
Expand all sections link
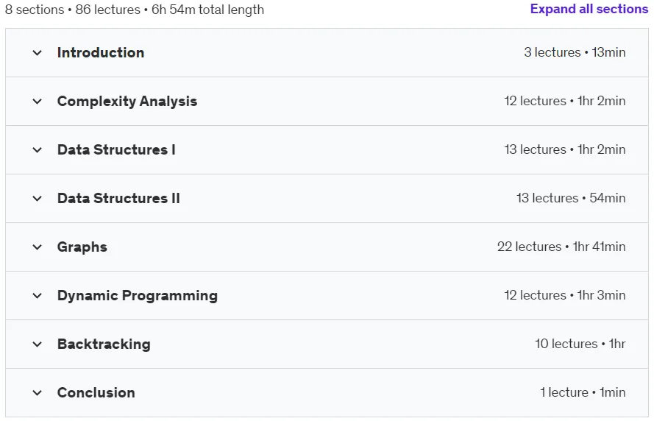coord(589,9)
